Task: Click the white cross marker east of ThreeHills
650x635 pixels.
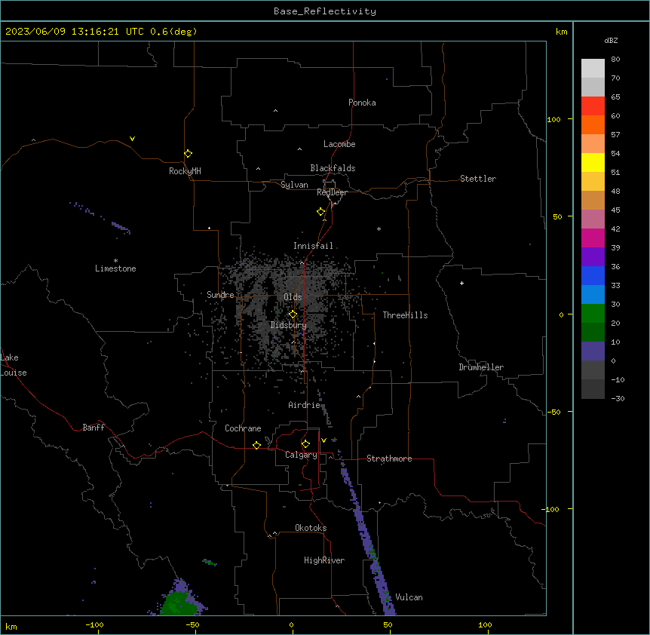Action: pos(461,283)
